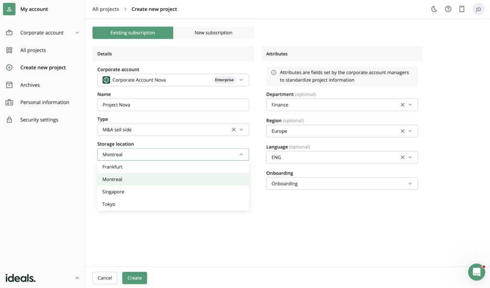Select Singapore storage location
This screenshot has height=288, width=490.
click(x=173, y=192)
